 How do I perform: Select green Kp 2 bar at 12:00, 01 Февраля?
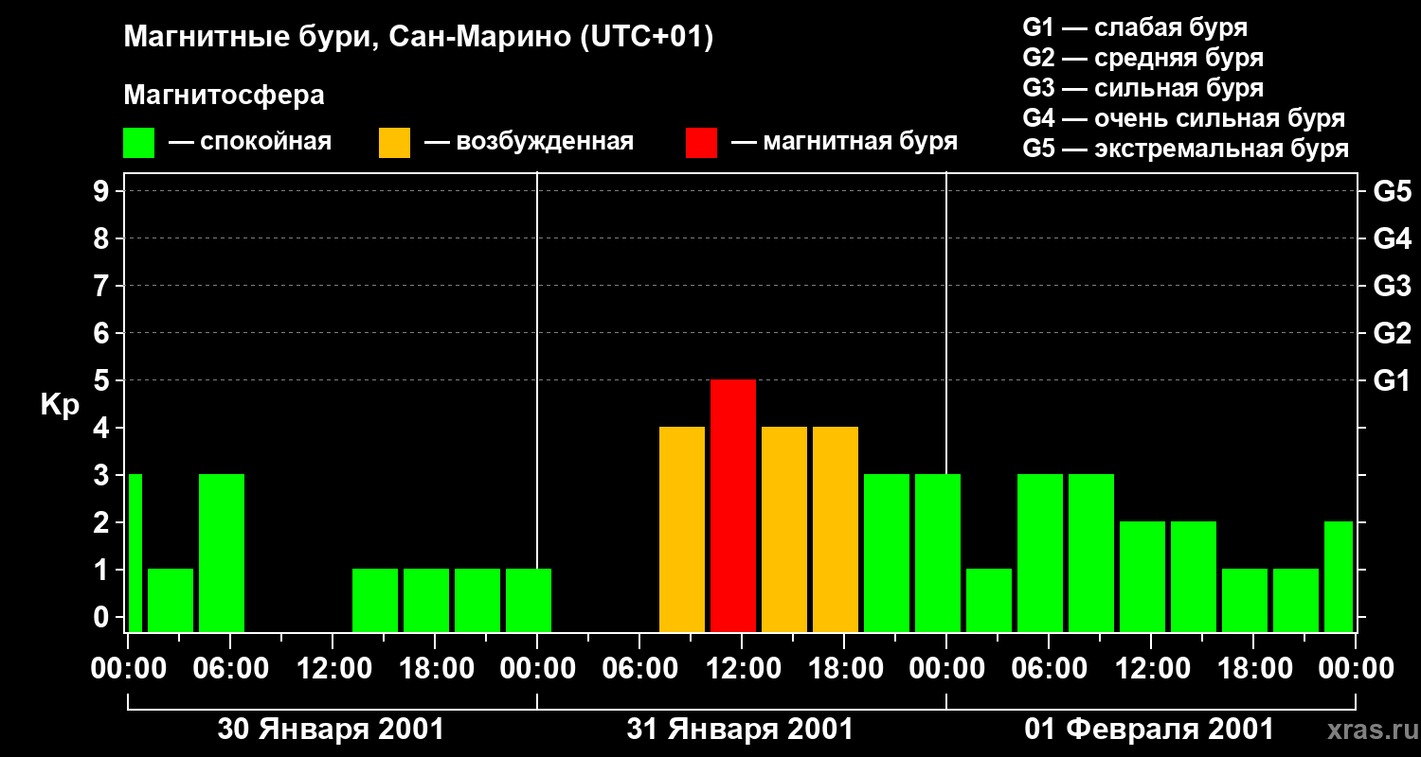tap(1142, 576)
